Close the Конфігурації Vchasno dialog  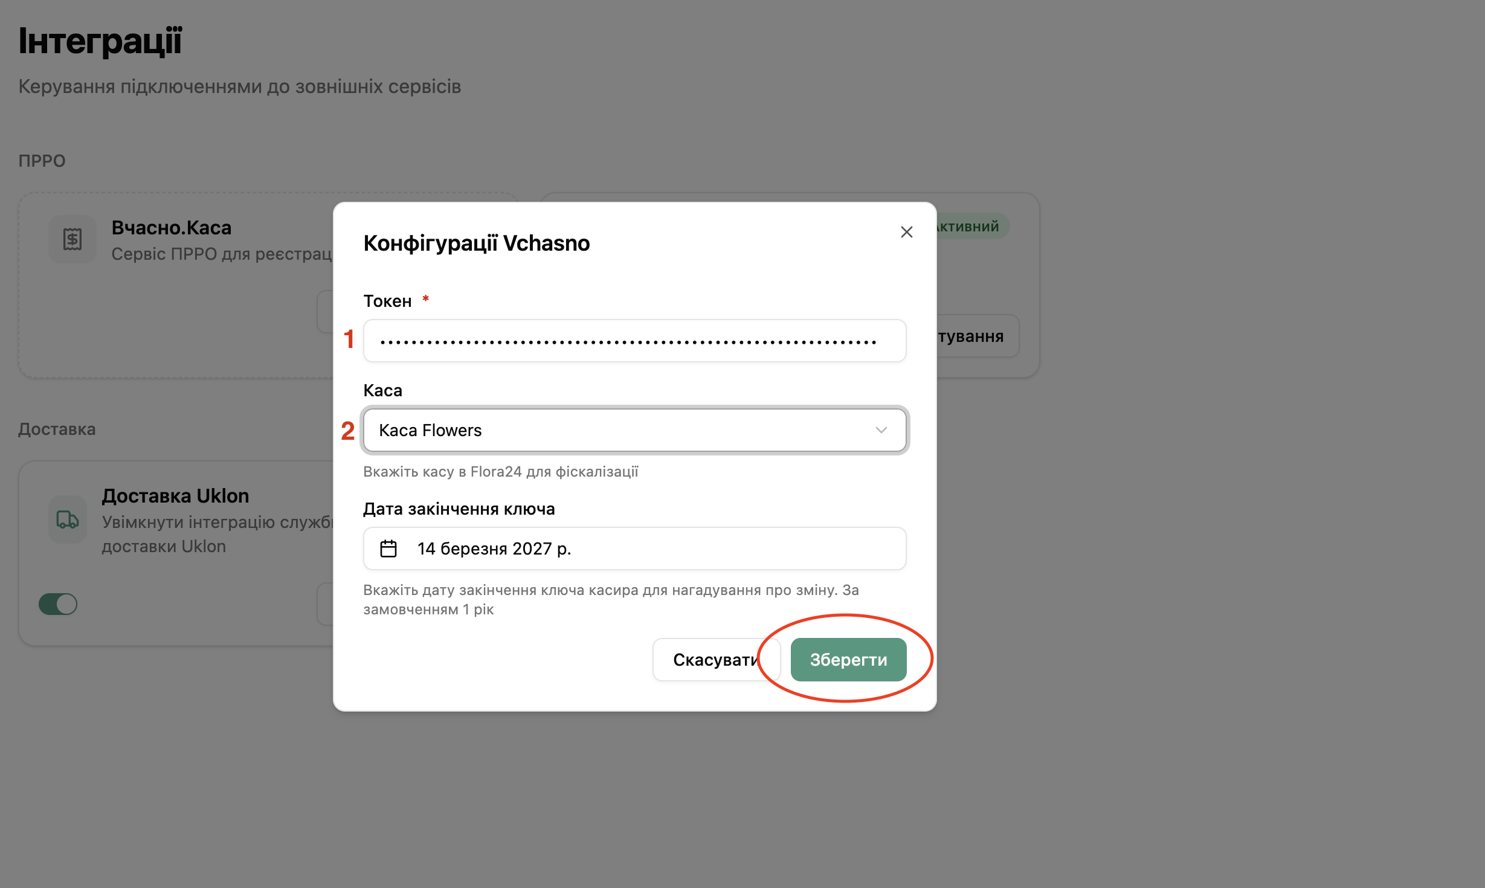point(906,232)
